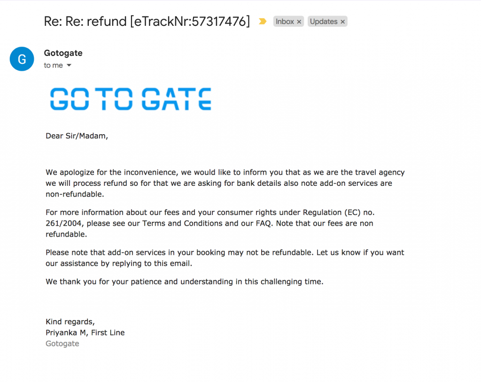This screenshot has height=382, width=481.
Task: Click the "Priyanka M, First Line" signature
Action: point(85,333)
